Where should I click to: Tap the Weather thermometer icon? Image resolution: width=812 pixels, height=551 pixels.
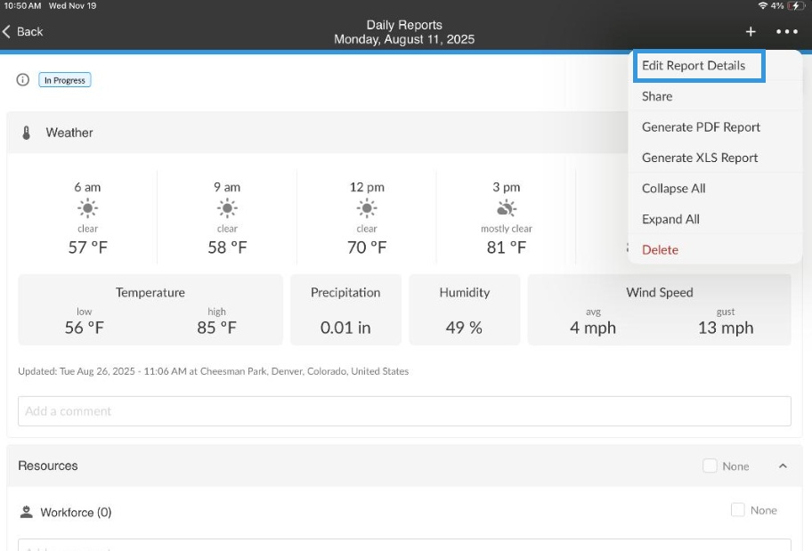click(x=27, y=133)
